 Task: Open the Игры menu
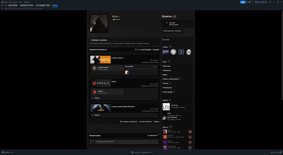click(x=21, y=2)
